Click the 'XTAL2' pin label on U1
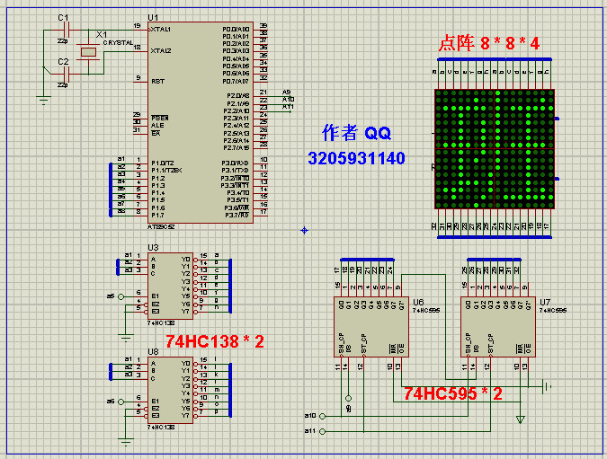This screenshot has width=607, height=459. pos(161,50)
